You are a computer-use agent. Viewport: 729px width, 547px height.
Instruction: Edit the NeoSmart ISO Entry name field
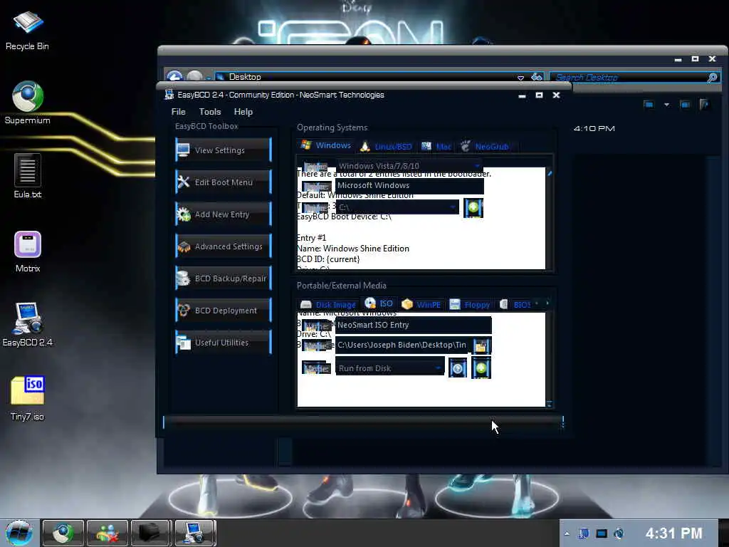click(x=413, y=325)
